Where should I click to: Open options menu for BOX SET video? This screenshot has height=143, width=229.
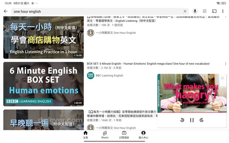(226, 64)
